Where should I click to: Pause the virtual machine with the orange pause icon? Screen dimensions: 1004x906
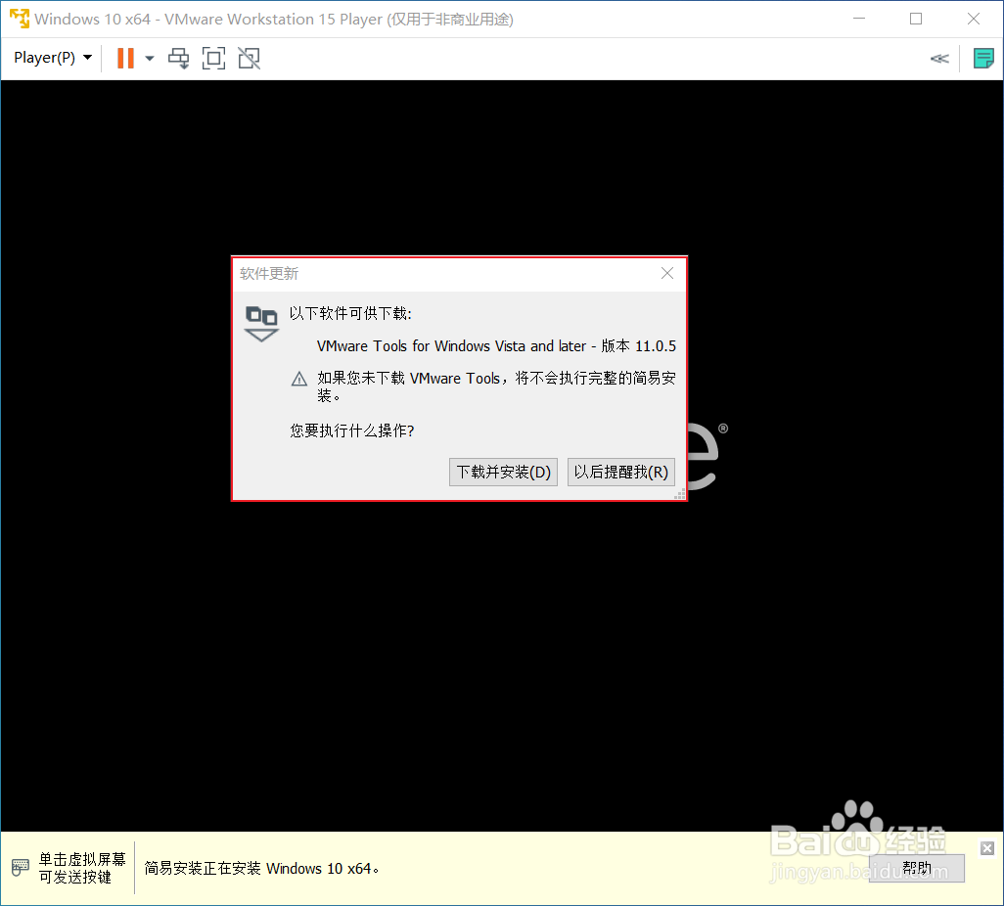point(125,59)
